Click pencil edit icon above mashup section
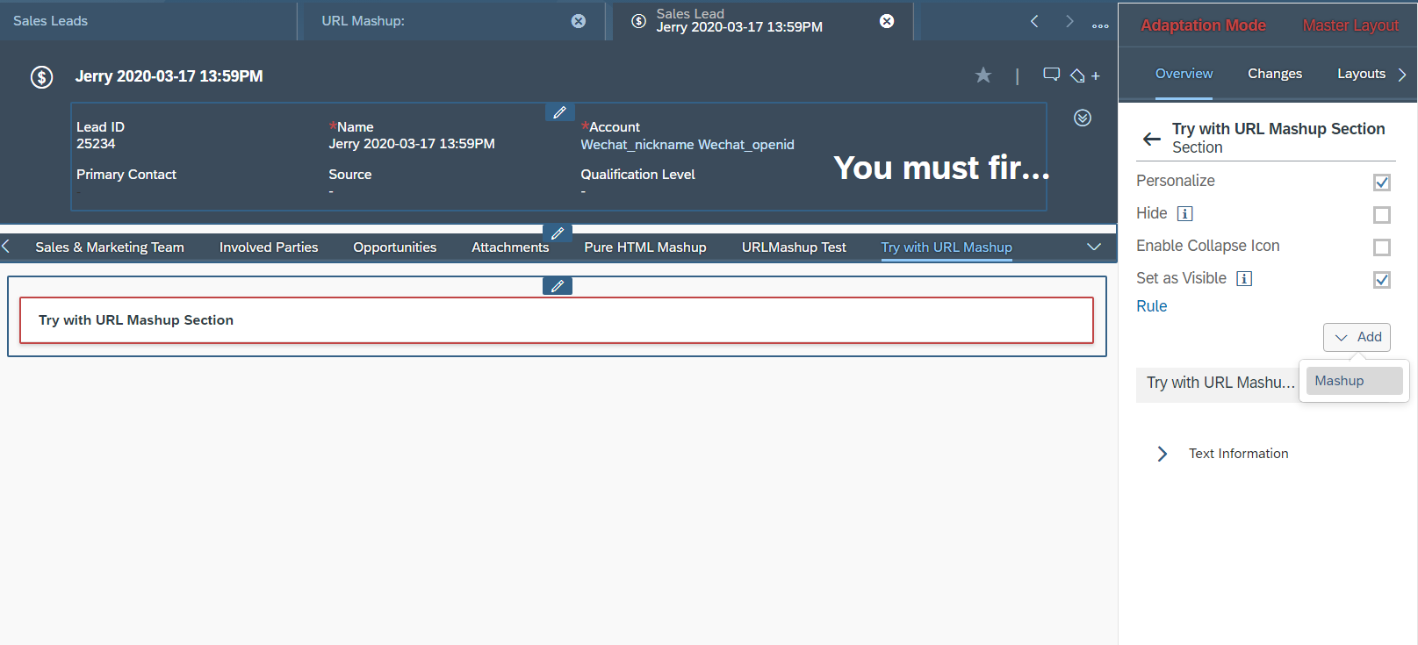Screen dimensions: 1418x645 (x=558, y=286)
